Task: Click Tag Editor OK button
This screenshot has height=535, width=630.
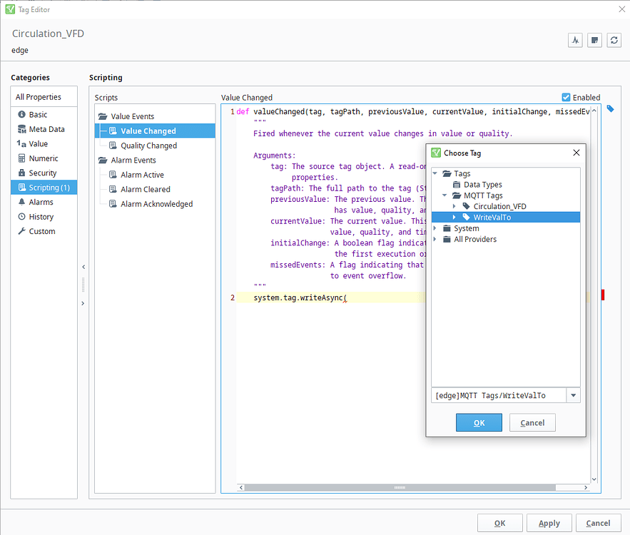Action: [500, 523]
